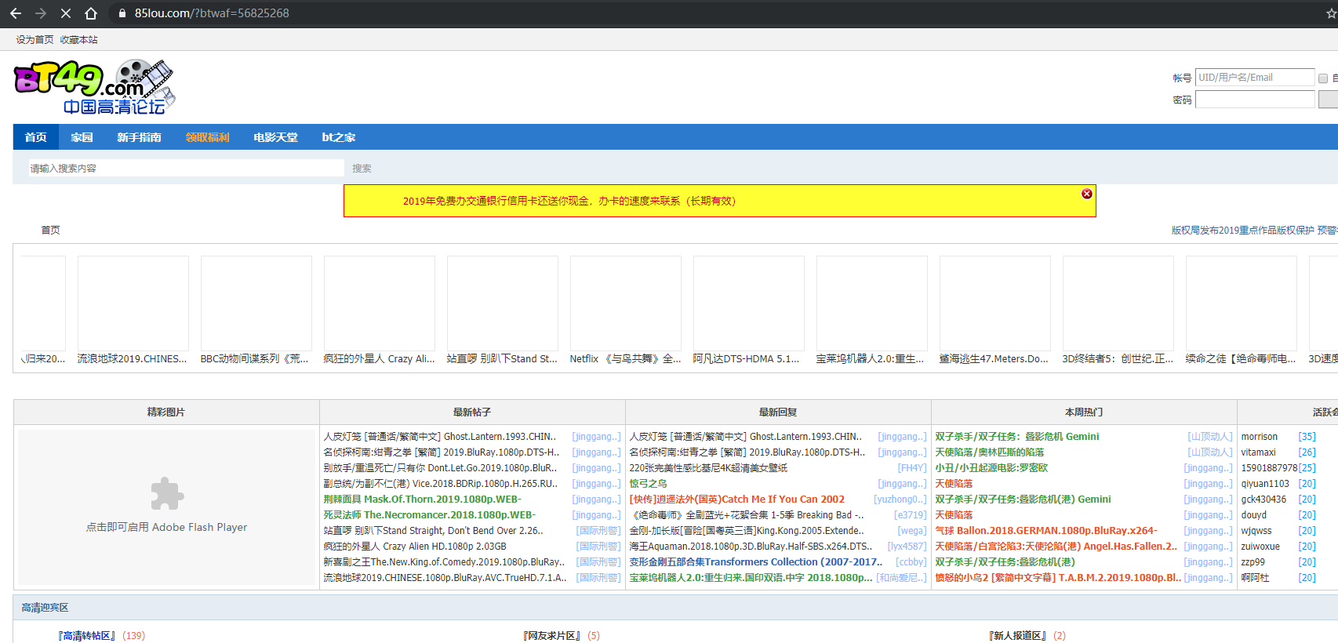The width and height of the screenshot is (1338, 643).
Task: Open the 高清迎宾区 section heading
Action: coord(45,608)
